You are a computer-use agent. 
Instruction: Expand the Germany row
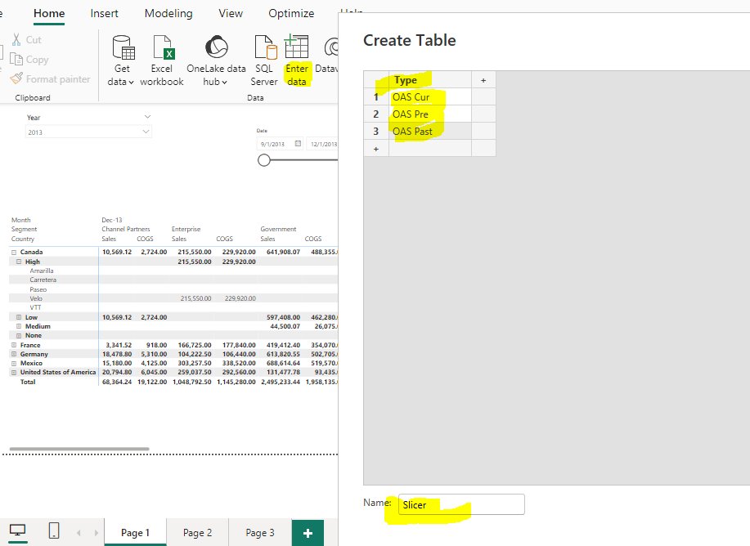[14, 354]
